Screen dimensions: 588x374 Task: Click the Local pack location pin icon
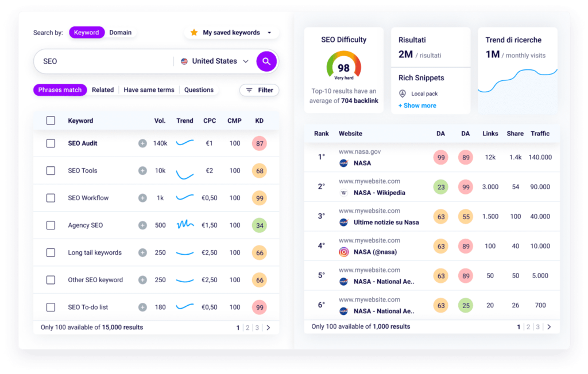(x=403, y=93)
